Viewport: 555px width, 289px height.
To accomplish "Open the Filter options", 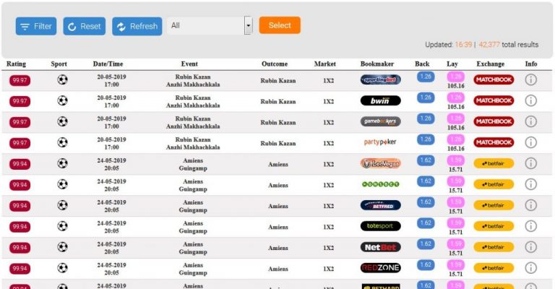I will (x=36, y=26).
